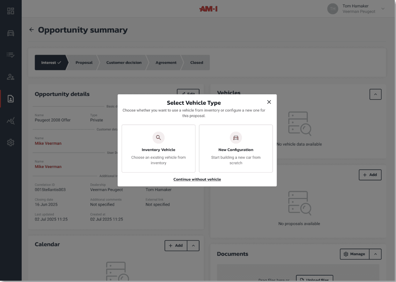396x282 pixels.
Task: Open customer Mike Veerman link
Action: coord(48,143)
